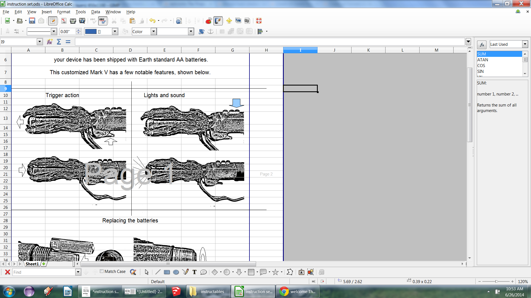Viewport: 531px width, 298px height.
Task: Select the Rectangle drawing tool
Action: 167,272
